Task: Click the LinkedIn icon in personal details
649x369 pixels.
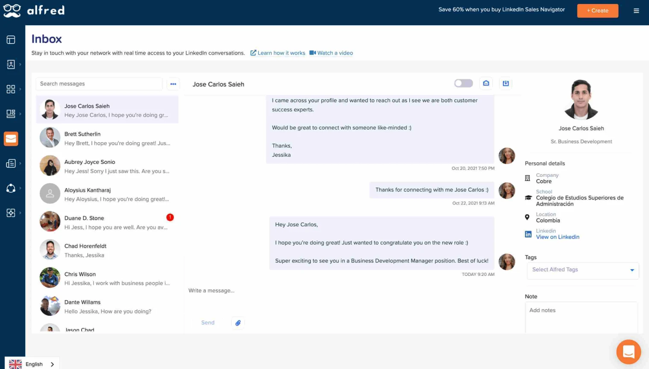Action: (528, 234)
